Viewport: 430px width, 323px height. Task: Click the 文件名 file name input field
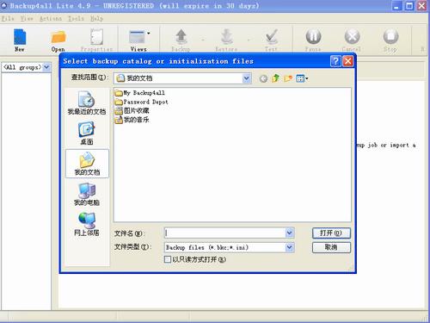[224, 233]
